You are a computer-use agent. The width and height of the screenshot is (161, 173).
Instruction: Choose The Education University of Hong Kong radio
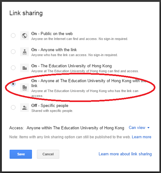(x=13, y=68)
